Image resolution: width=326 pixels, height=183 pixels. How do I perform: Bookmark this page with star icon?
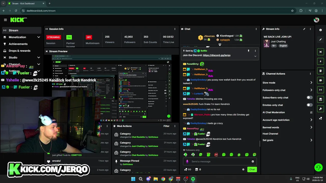point(292,11)
